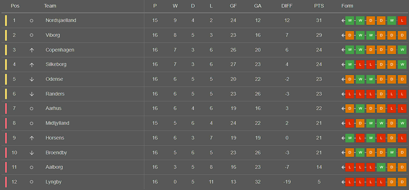Click the red position marker beside Lyngby
409x190 pixels.
coord(6,182)
